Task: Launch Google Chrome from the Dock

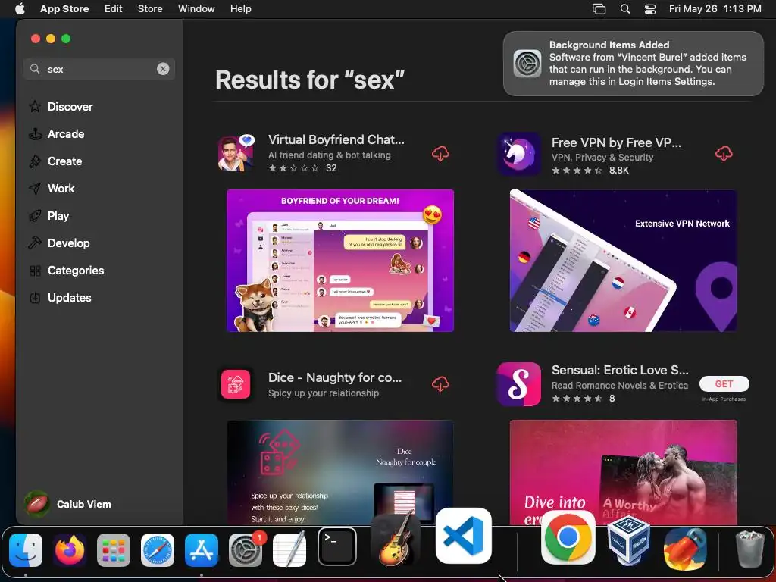Action: (x=568, y=537)
